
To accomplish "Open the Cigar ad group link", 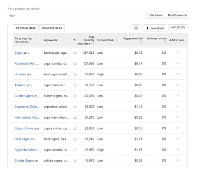I will [18, 53].
